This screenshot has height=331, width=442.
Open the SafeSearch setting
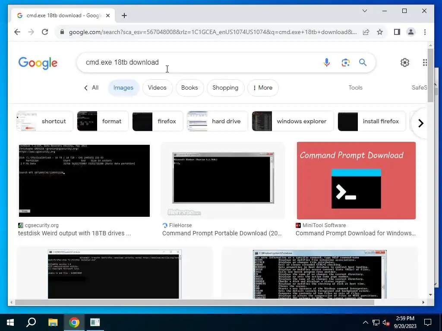click(419, 88)
